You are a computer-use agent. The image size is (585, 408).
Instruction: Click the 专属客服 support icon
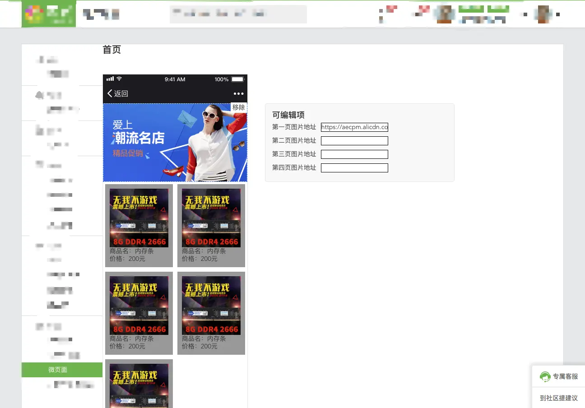tap(545, 376)
